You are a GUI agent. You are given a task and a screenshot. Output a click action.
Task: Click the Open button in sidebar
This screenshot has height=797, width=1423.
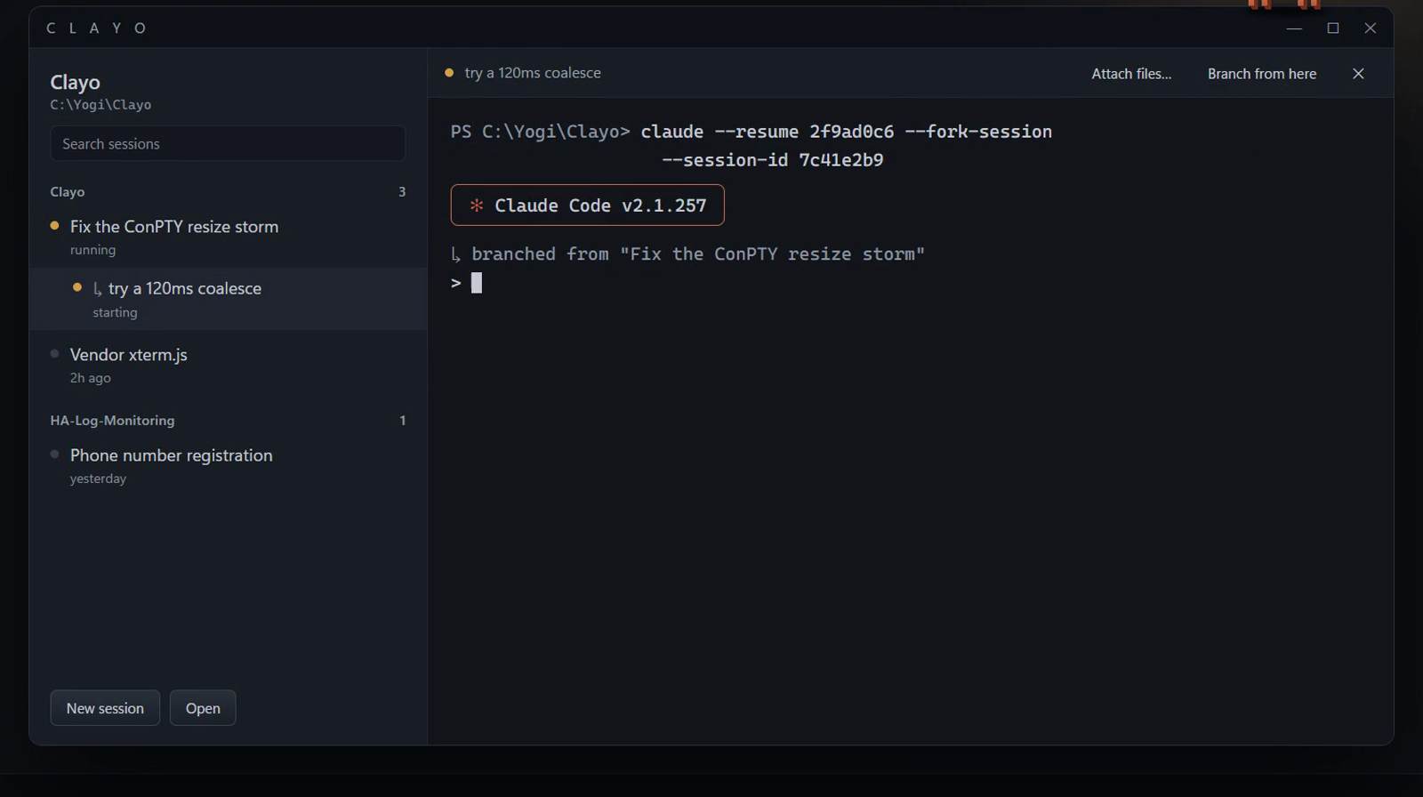(203, 708)
